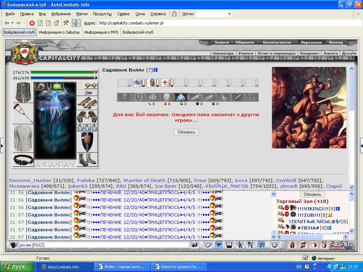363x272 pixels.
Task: Toggle the running man chat icon
Action: point(240,245)
